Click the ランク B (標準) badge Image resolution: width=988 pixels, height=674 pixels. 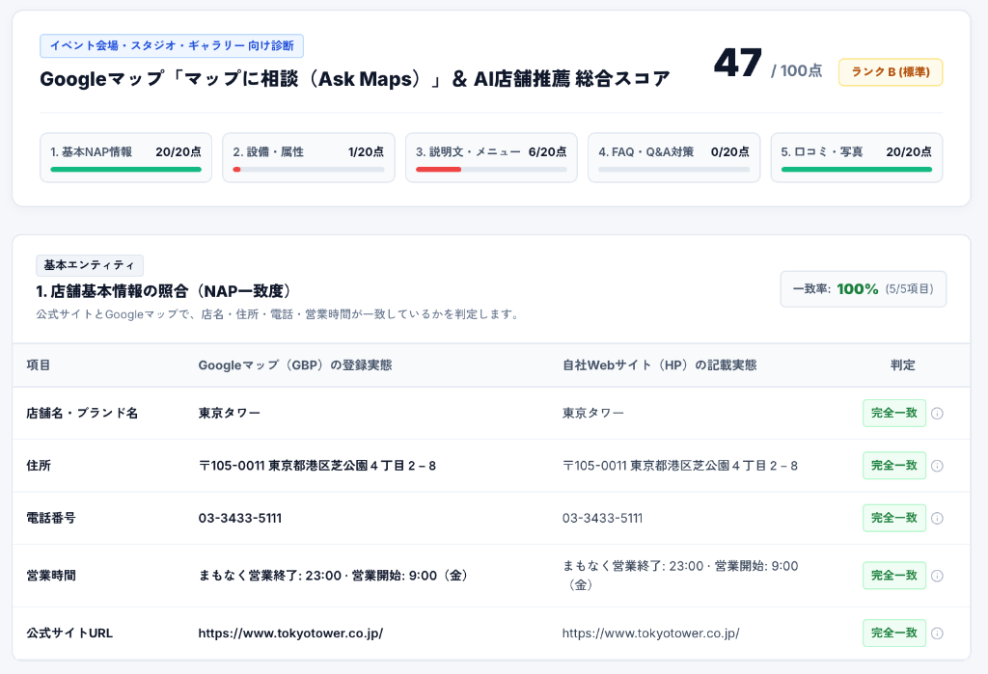coord(891,71)
